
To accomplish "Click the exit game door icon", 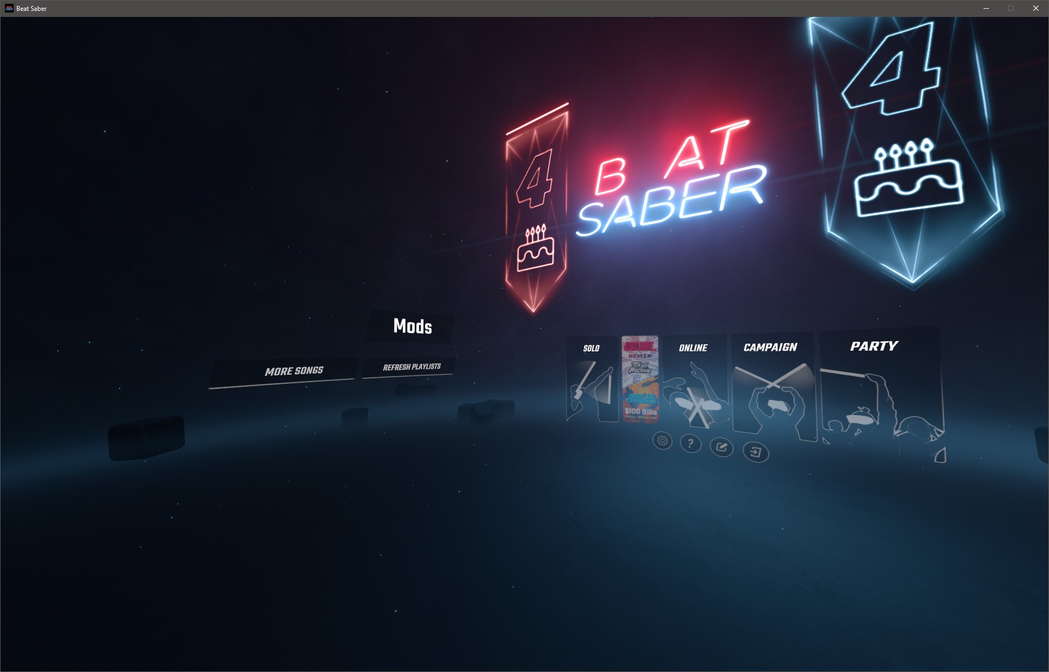I will 756,452.
